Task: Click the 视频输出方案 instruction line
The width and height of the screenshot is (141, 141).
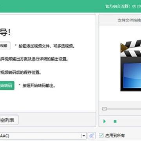Action: [34, 59]
